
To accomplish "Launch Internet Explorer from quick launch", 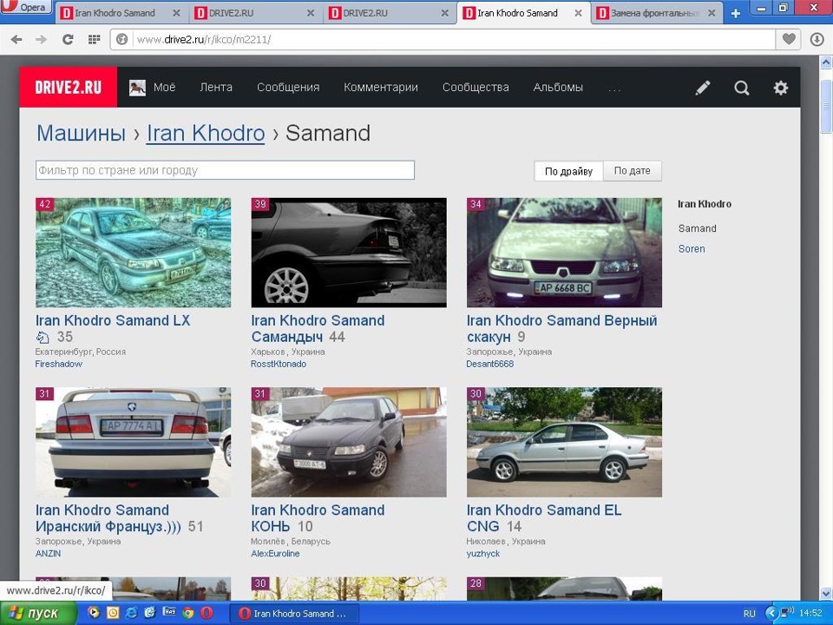I will coord(131,613).
